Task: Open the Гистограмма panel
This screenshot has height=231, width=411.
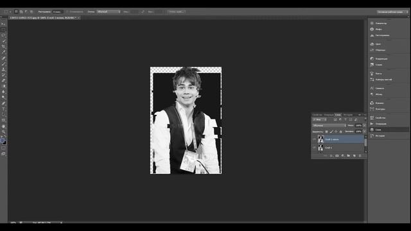Action: coord(382,35)
